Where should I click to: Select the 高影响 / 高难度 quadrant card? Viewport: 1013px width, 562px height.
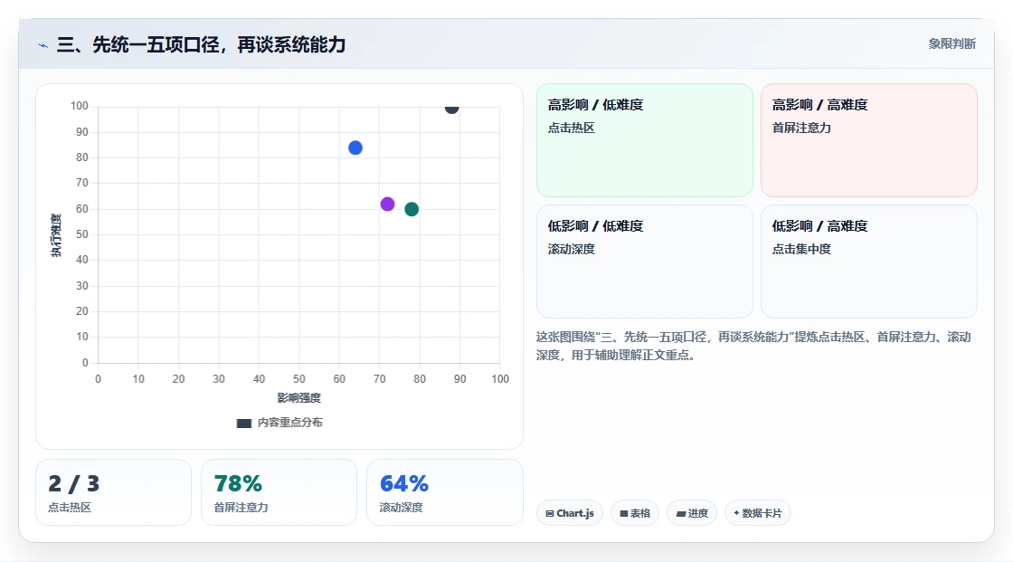click(x=869, y=140)
